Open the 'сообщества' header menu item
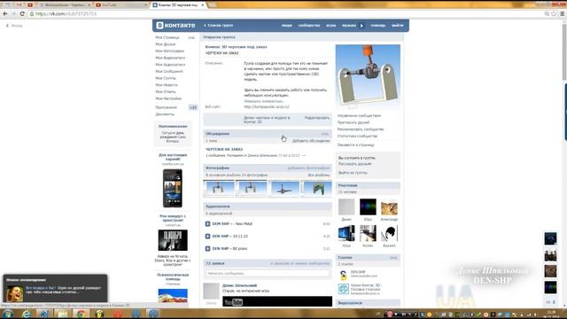The height and width of the screenshot is (319, 567). click(309, 26)
